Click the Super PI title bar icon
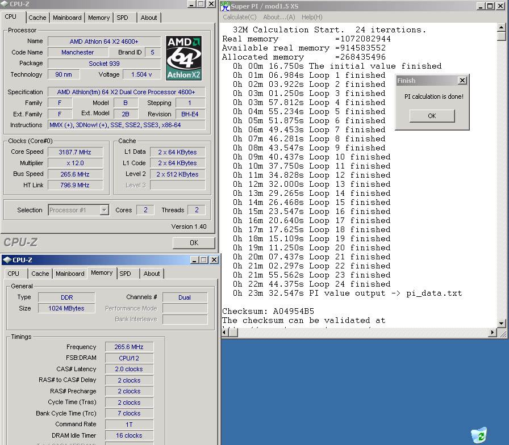This screenshot has width=509, height=445. click(x=225, y=6)
